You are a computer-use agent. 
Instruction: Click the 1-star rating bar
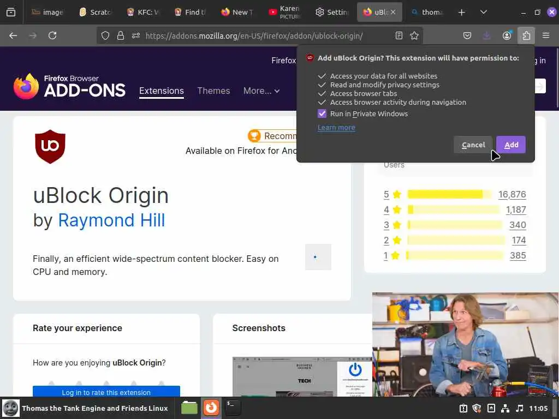[x=455, y=256]
